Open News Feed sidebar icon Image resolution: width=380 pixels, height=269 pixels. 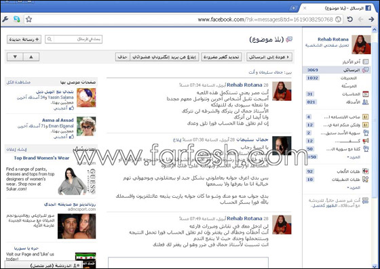coord(366,62)
